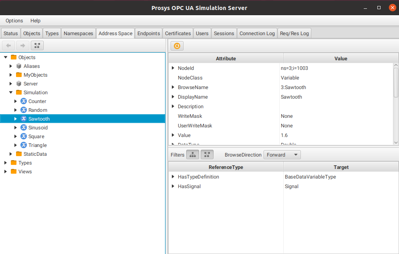Select the Sawtooth node in the tree
399x254 pixels.
(39, 119)
